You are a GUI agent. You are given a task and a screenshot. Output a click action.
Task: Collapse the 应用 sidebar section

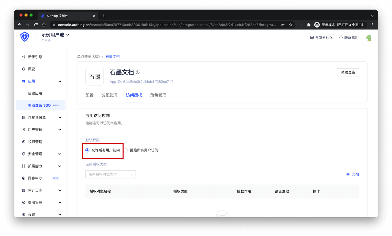tap(60, 81)
